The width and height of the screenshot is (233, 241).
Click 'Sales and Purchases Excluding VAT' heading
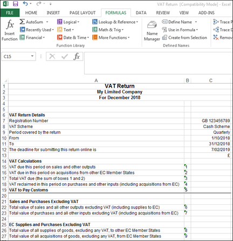click(x=96, y=202)
